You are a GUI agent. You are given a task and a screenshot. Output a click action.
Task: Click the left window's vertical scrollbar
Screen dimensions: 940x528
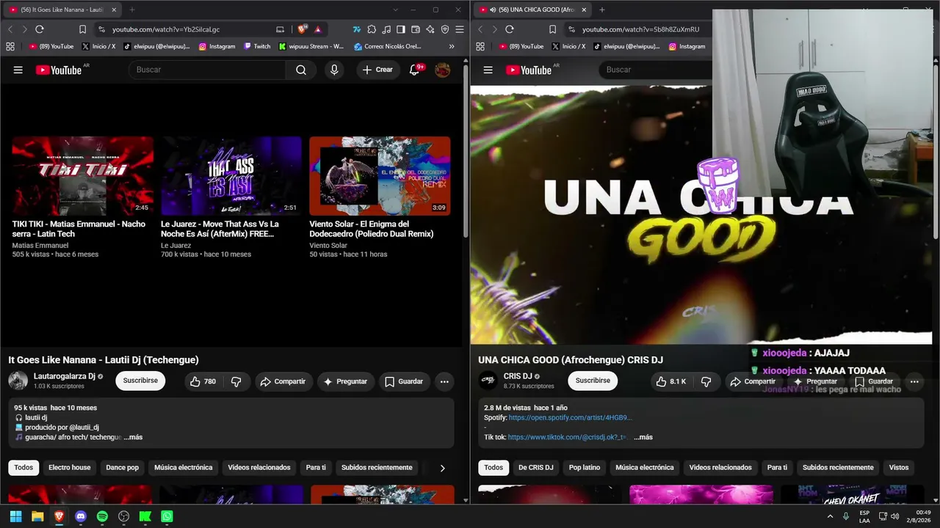(466, 150)
